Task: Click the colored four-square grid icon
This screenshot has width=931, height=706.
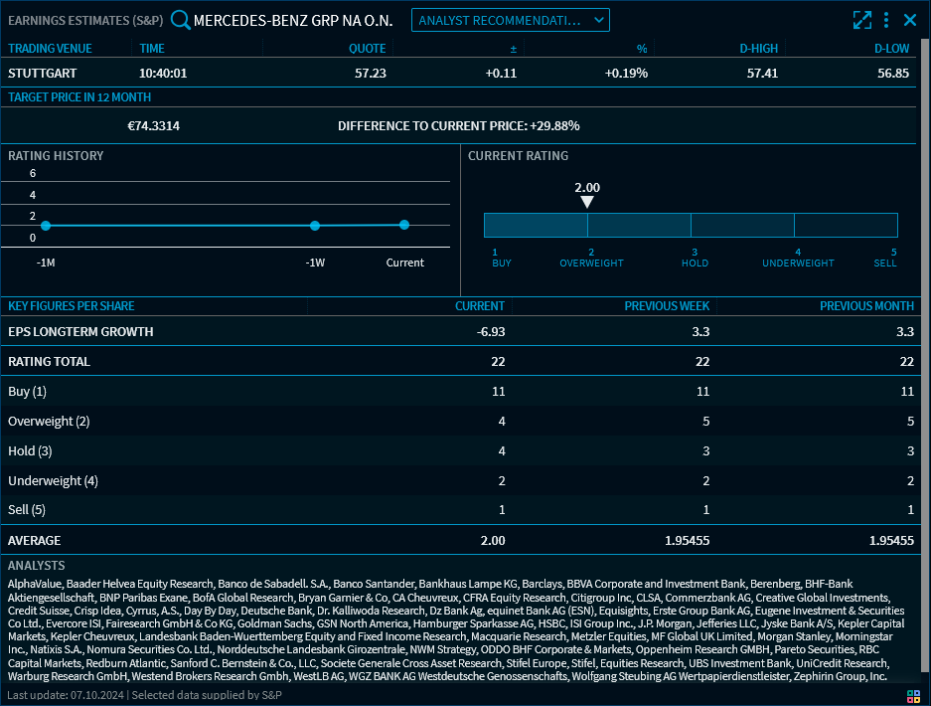Action: [913, 695]
